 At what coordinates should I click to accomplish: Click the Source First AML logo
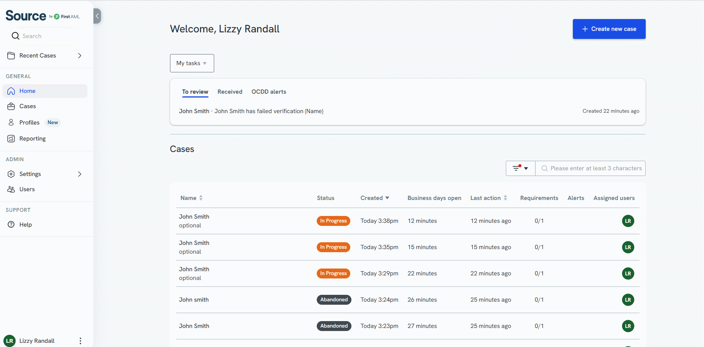(x=43, y=16)
